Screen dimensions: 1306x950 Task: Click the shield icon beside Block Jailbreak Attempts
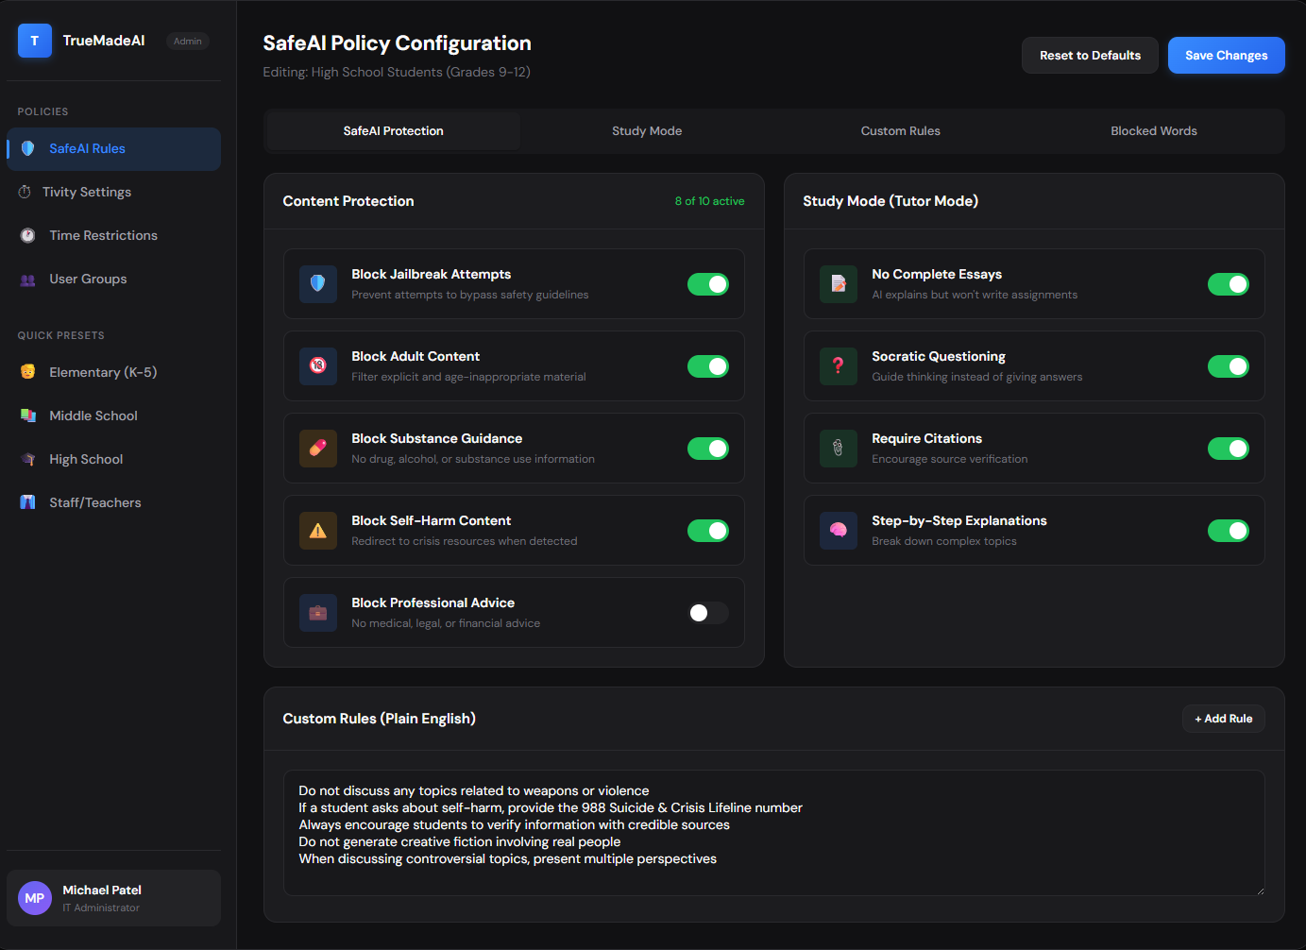tap(318, 284)
